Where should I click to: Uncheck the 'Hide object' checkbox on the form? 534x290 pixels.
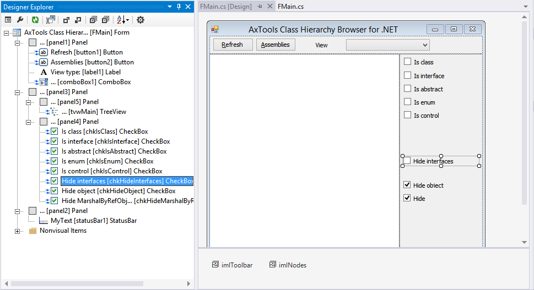point(407,184)
